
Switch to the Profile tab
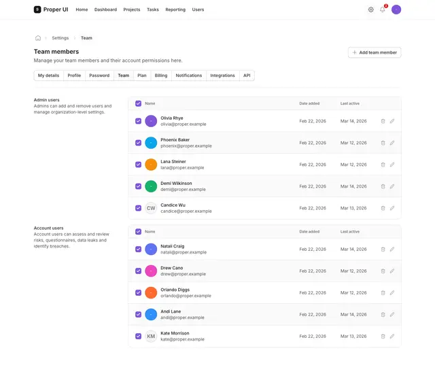pyautogui.click(x=74, y=75)
